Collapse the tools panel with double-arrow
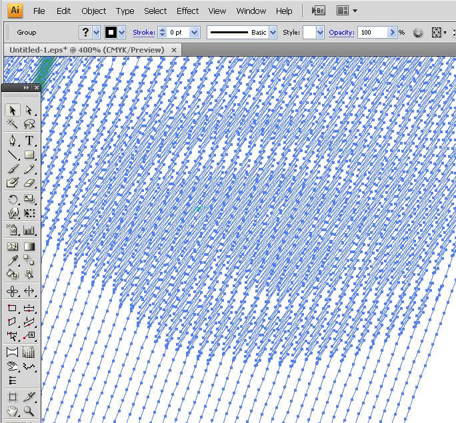This screenshot has width=456, height=423. coord(27,88)
